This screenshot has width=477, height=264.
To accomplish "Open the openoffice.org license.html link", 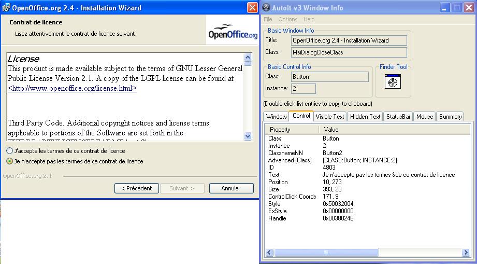I will pyautogui.click(x=72, y=89).
